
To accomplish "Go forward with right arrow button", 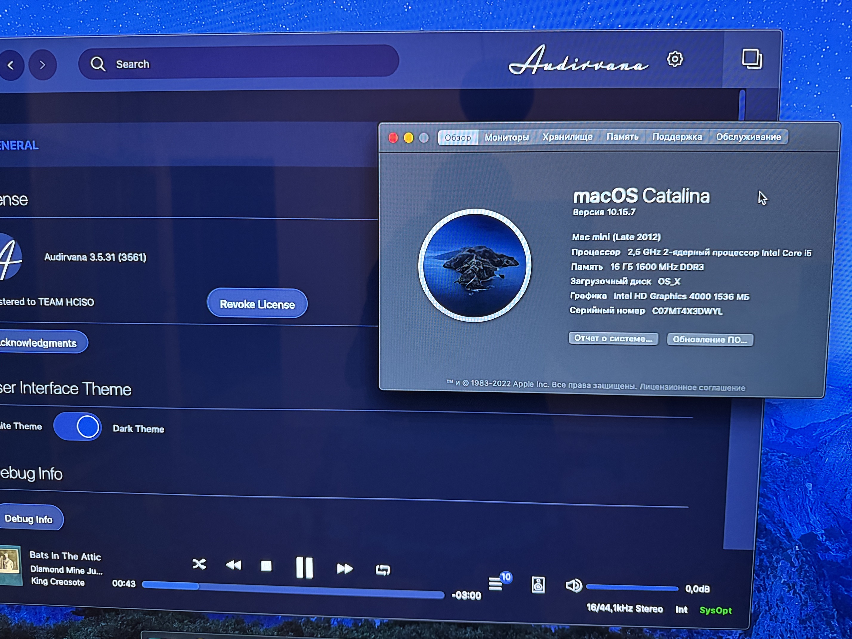I will pyautogui.click(x=42, y=65).
